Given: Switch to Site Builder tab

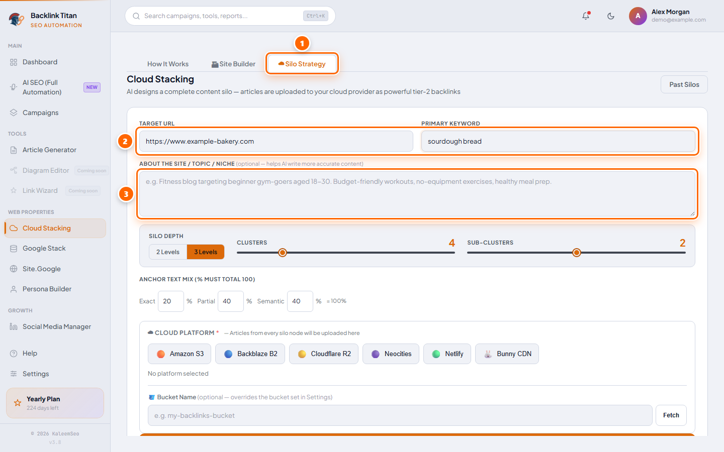Looking at the screenshot, I should 233,64.
